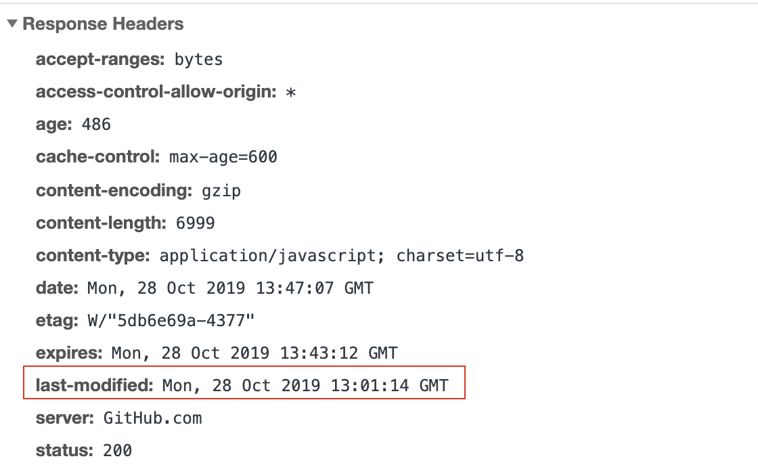The image size is (758, 467).
Task: Select the last-modified timestamp 13:01:14 GMT
Action: pos(390,386)
